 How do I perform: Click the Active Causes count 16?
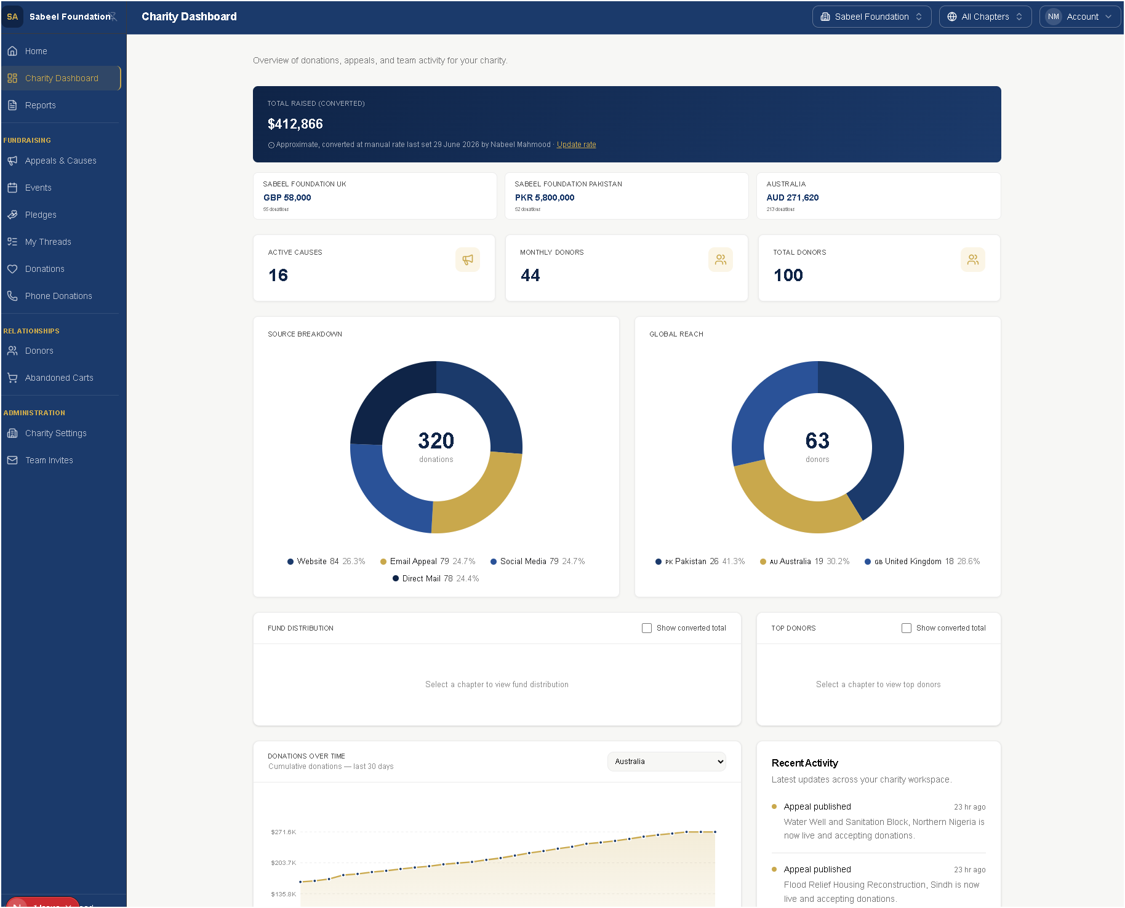pos(278,276)
